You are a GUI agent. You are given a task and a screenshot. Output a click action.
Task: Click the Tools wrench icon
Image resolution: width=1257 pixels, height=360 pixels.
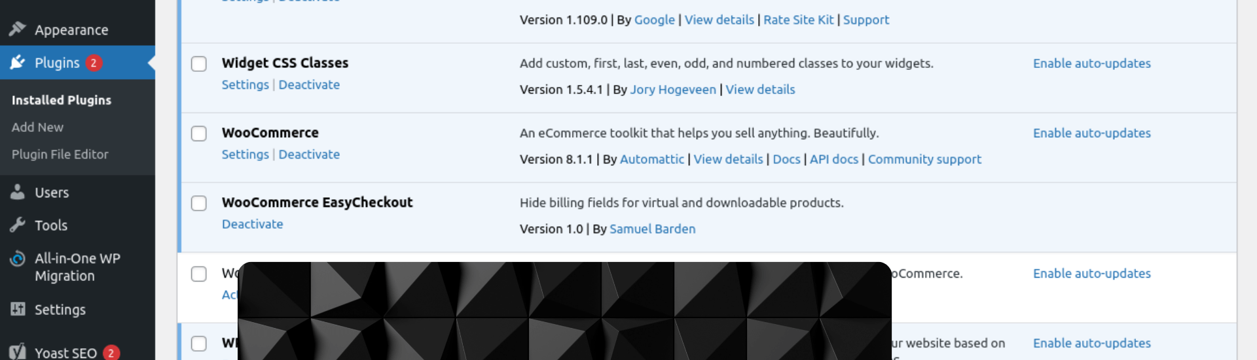click(18, 225)
